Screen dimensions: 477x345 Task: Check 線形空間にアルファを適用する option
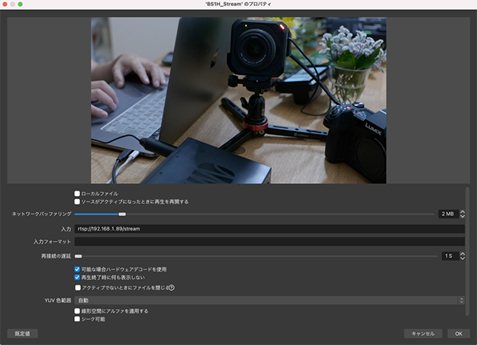point(77,311)
